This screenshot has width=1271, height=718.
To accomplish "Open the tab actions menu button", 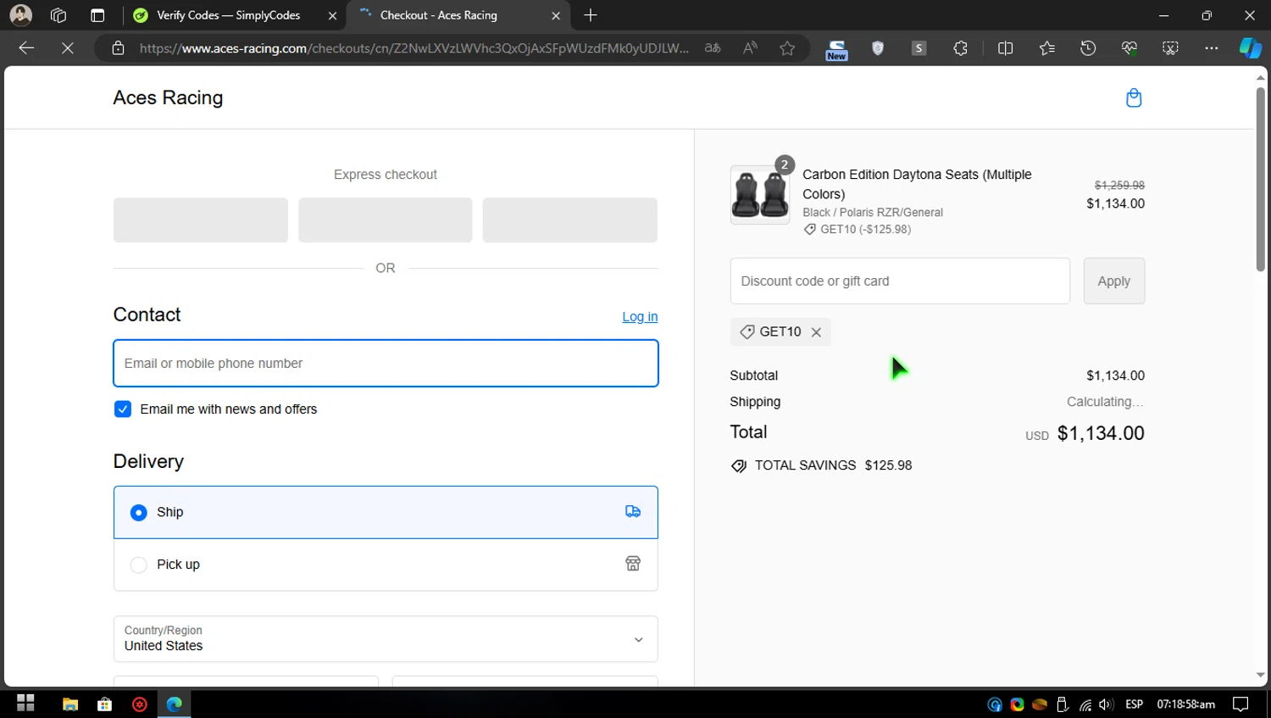I will (97, 15).
